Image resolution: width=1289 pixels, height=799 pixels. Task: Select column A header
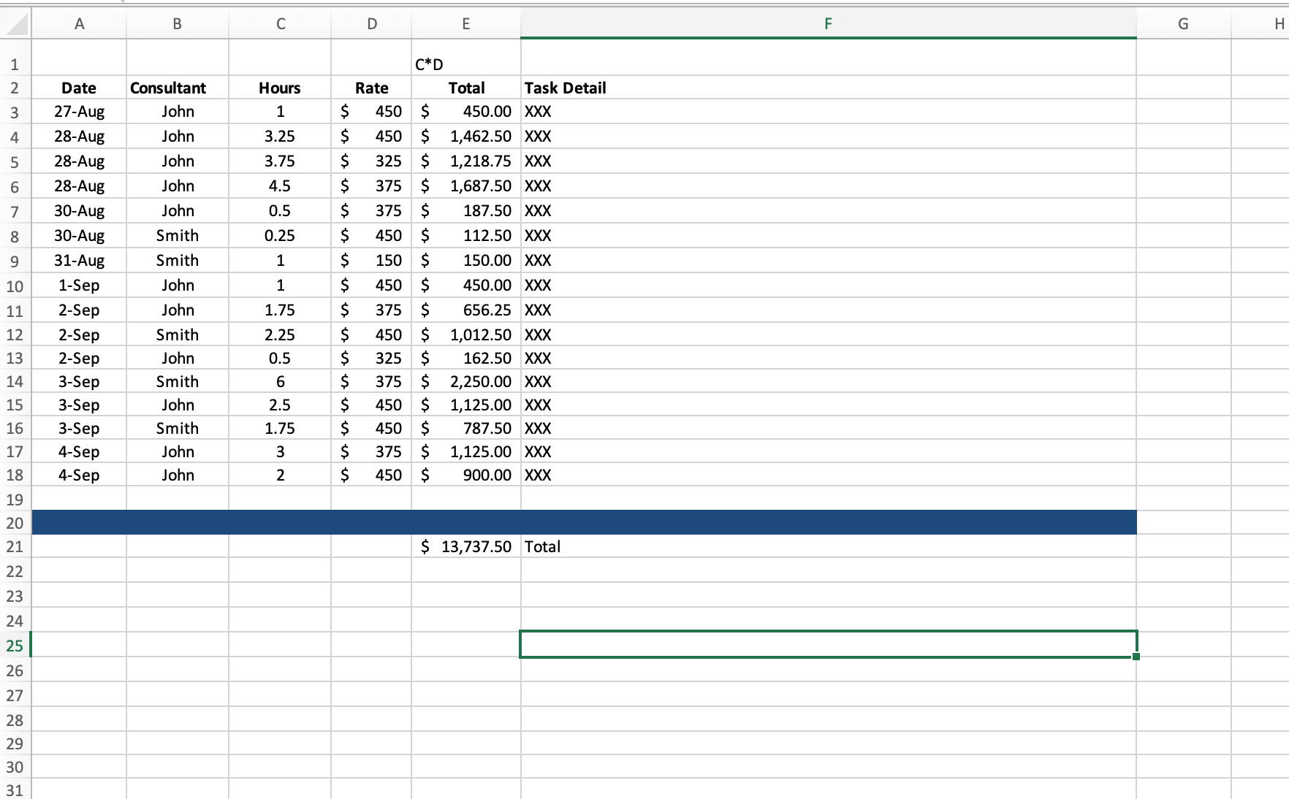tap(79, 23)
